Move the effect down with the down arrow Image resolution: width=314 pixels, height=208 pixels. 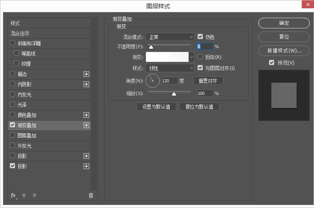(34, 195)
